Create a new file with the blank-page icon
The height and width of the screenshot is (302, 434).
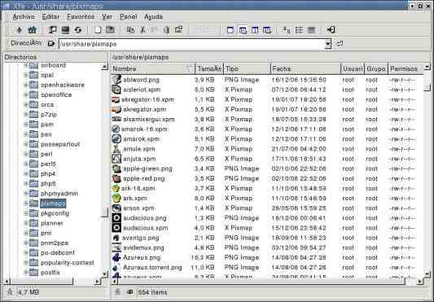(98, 29)
